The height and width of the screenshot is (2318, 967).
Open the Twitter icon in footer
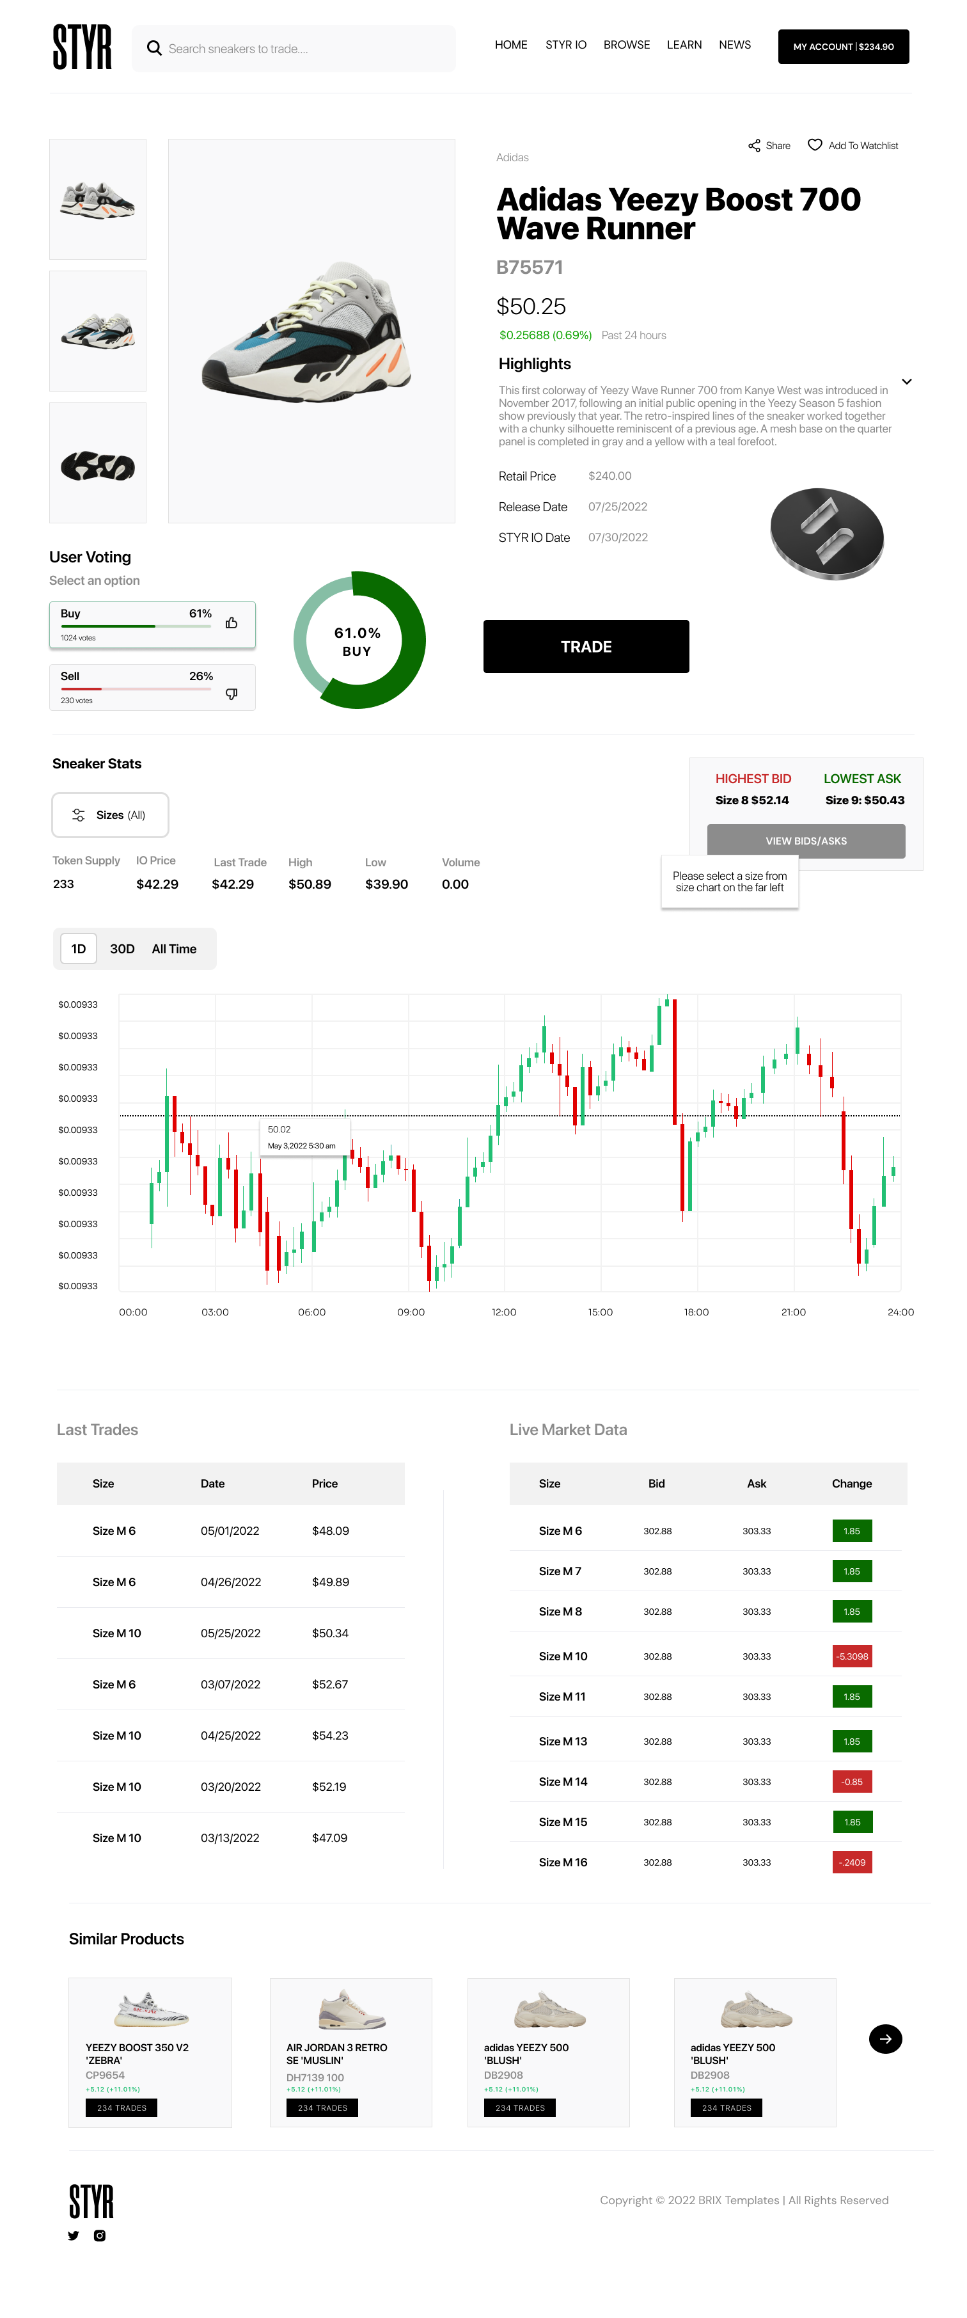(74, 2236)
